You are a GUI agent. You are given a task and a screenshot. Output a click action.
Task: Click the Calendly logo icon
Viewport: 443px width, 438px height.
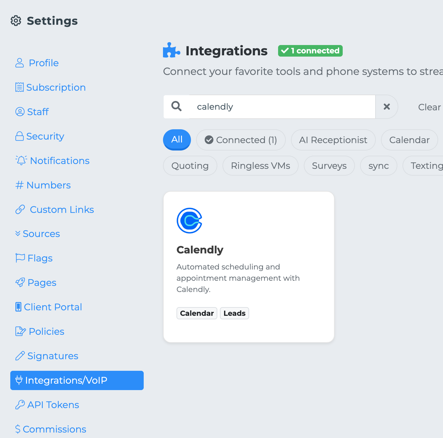pos(189,221)
